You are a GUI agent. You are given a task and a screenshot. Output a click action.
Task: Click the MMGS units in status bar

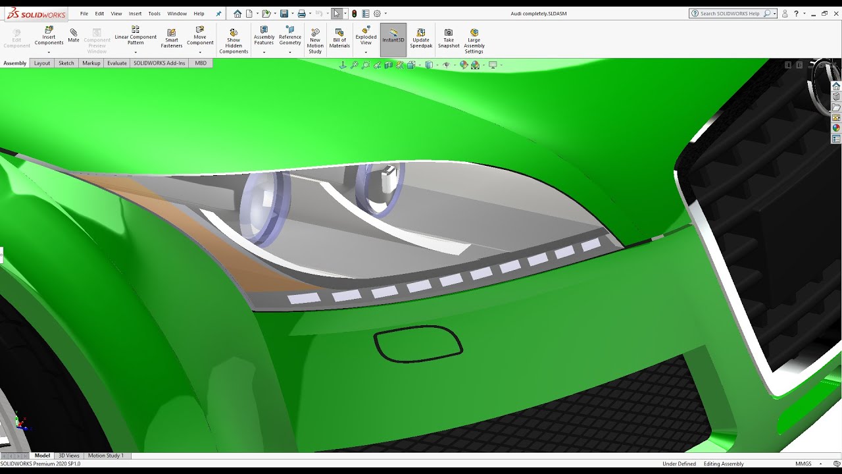[x=803, y=464]
